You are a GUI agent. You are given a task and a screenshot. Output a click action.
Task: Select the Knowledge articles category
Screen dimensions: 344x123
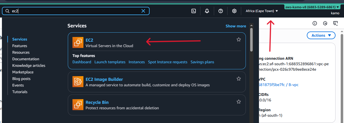[29, 65]
